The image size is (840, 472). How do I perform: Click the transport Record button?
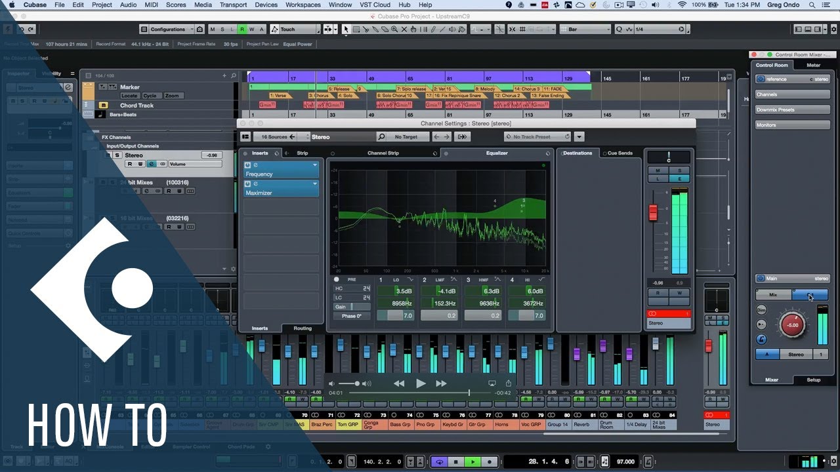click(489, 462)
